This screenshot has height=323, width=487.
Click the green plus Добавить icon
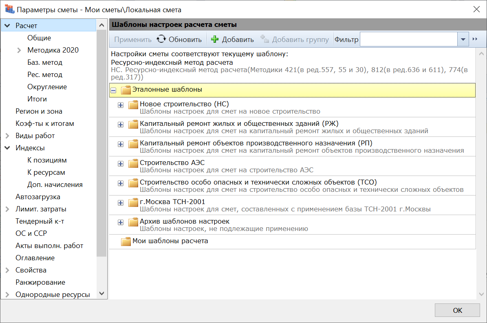click(x=215, y=39)
